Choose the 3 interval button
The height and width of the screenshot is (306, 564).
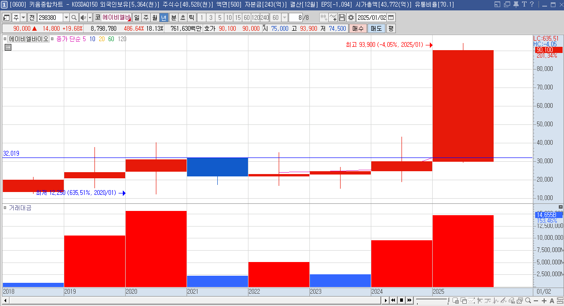tap(211, 17)
